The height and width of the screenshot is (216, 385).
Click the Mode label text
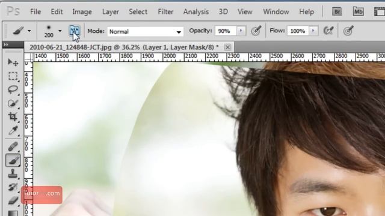96,31
